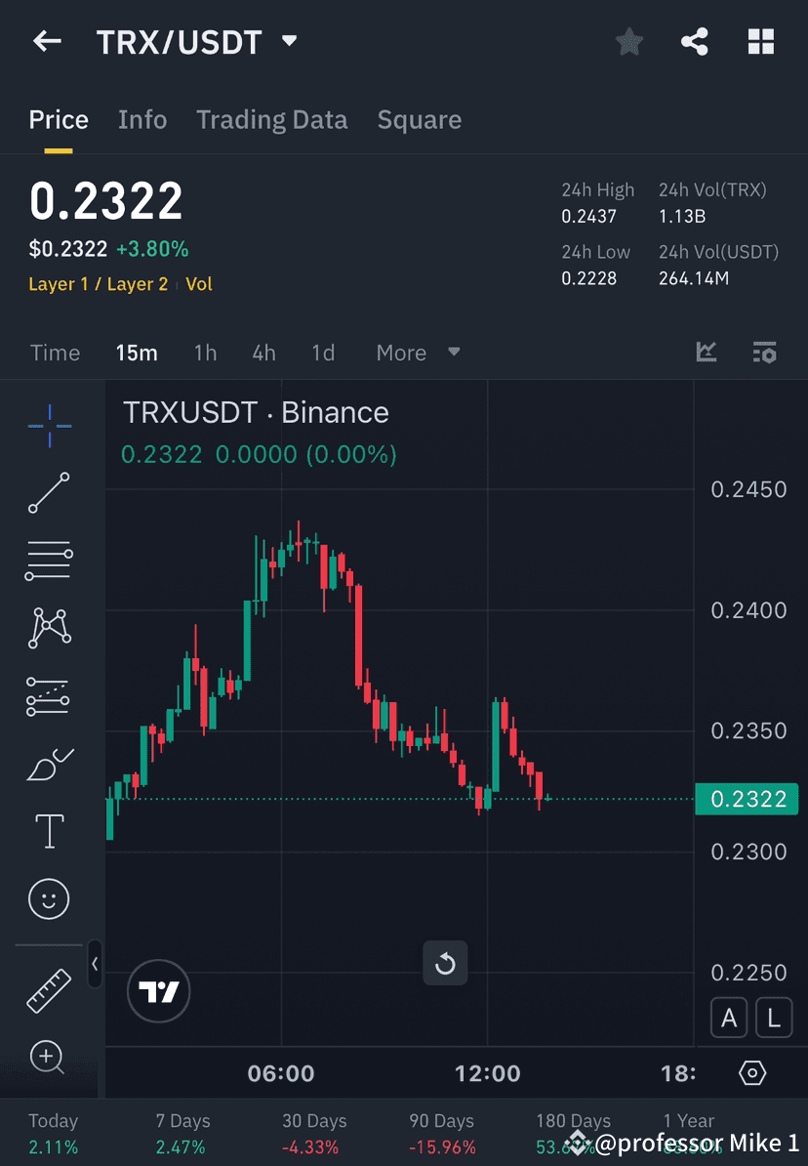808x1166 pixels.
Task: Select the trend line drawing tool
Action: pos(49,493)
